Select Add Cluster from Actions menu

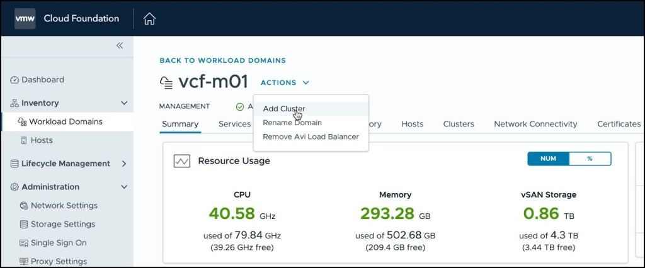tap(284, 109)
